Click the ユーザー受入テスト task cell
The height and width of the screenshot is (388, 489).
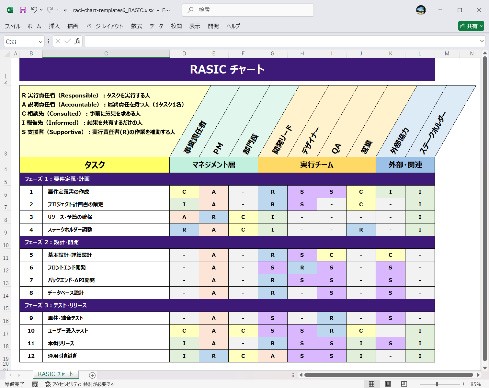106,331
